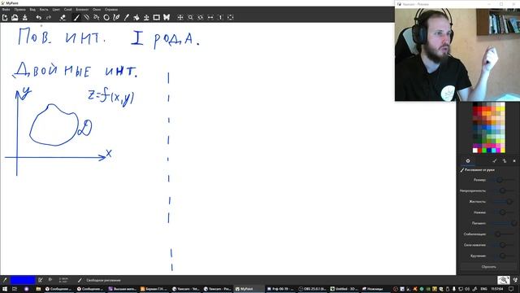Select the Inking pen tool
Viewport: 520px width, 293px height.
[116, 18]
